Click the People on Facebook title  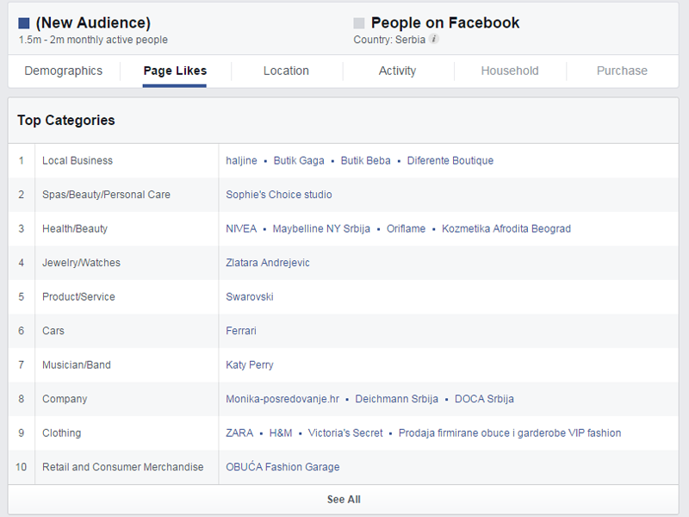coord(445,22)
